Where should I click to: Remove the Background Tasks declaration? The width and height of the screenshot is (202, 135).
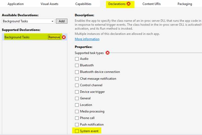pos(54,37)
